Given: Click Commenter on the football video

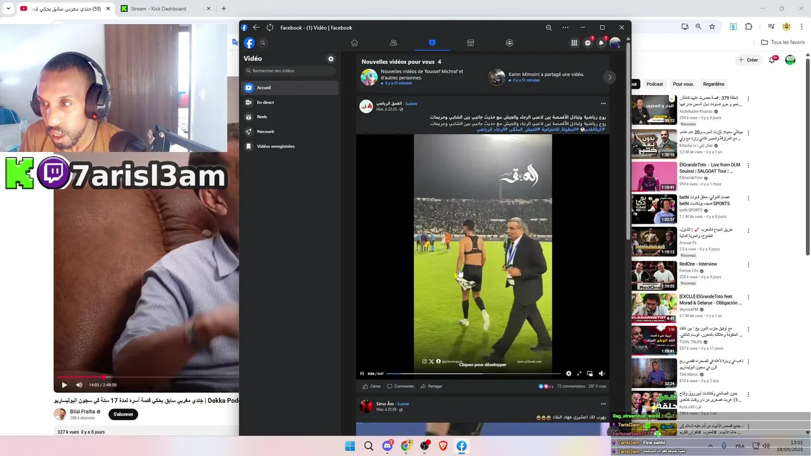Looking at the screenshot, I should [x=400, y=386].
